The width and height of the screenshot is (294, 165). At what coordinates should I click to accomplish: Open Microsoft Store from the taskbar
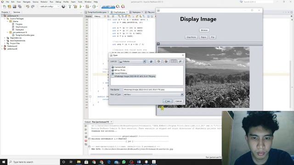[86, 162]
